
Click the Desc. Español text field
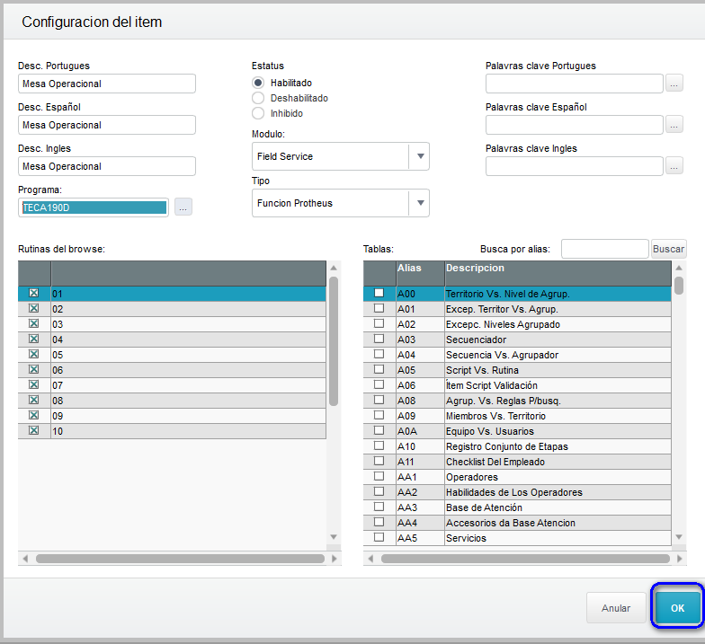tap(106, 125)
